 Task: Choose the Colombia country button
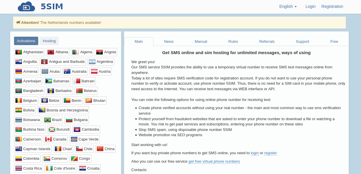(x=27, y=159)
